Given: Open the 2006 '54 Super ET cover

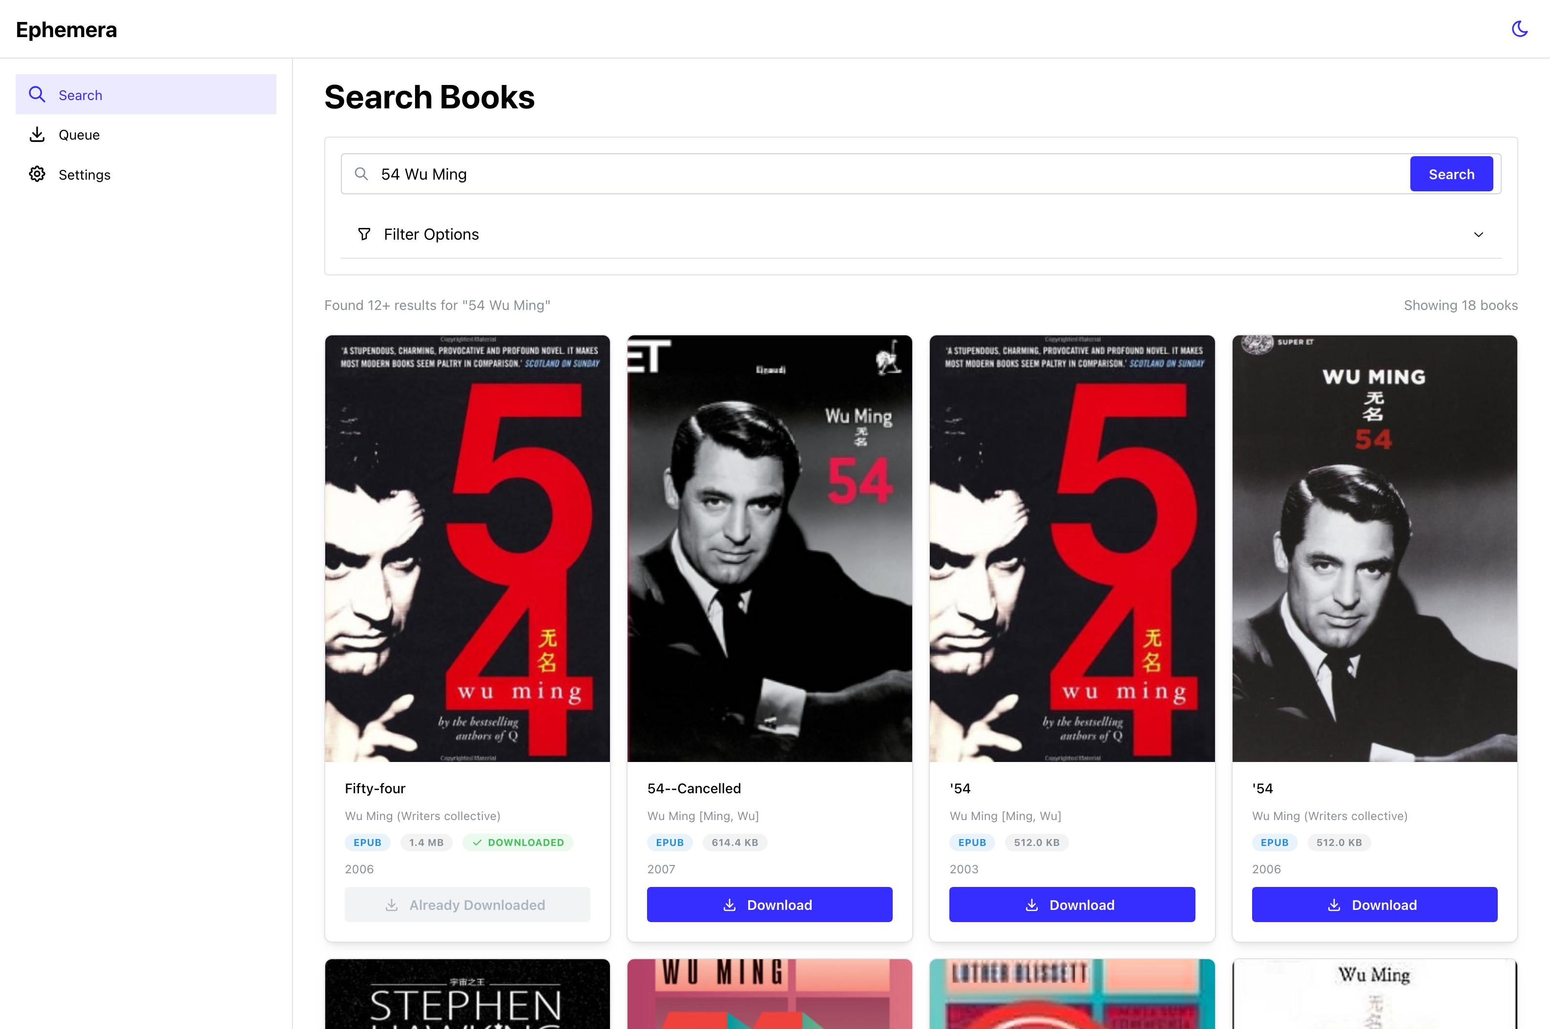Looking at the screenshot, I should pos(1375,549).
